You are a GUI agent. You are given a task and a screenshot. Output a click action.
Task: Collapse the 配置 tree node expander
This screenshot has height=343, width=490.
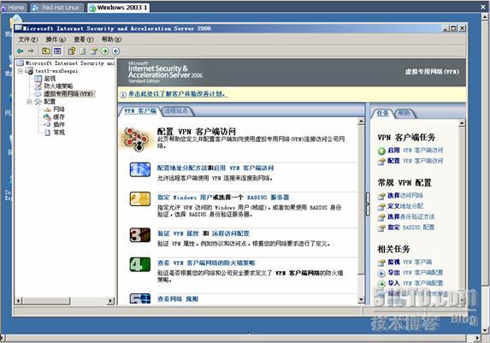click(x=29, y=102)
